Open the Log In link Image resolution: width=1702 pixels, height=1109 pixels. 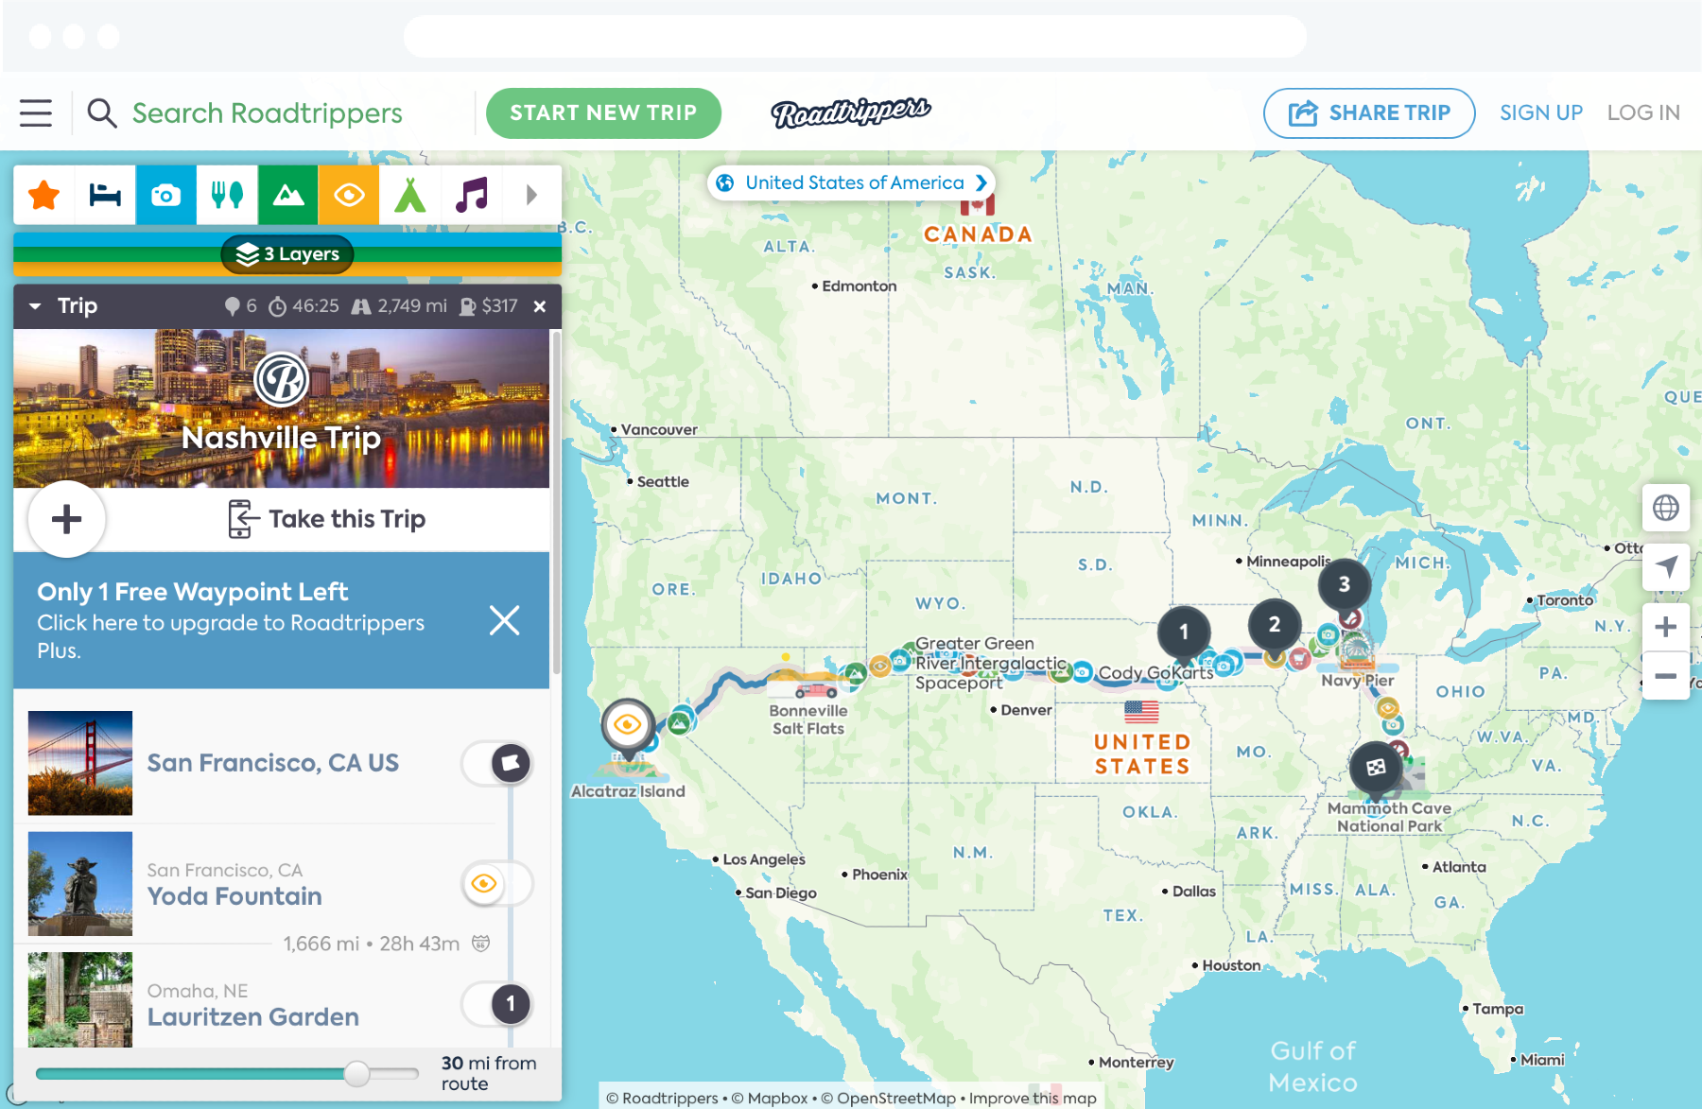pyautogui.click(x=1643, y=113)
